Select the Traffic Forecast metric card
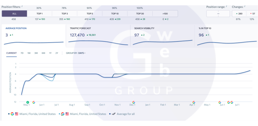This screenshot has width=258, height=126. pos(98,36)
